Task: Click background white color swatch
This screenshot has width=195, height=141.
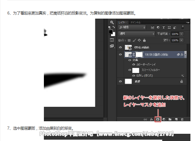Action: (x=113, y=34)
